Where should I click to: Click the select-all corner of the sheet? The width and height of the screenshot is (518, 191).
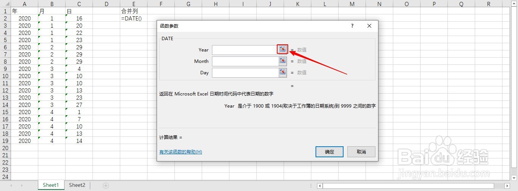point(5,4)
